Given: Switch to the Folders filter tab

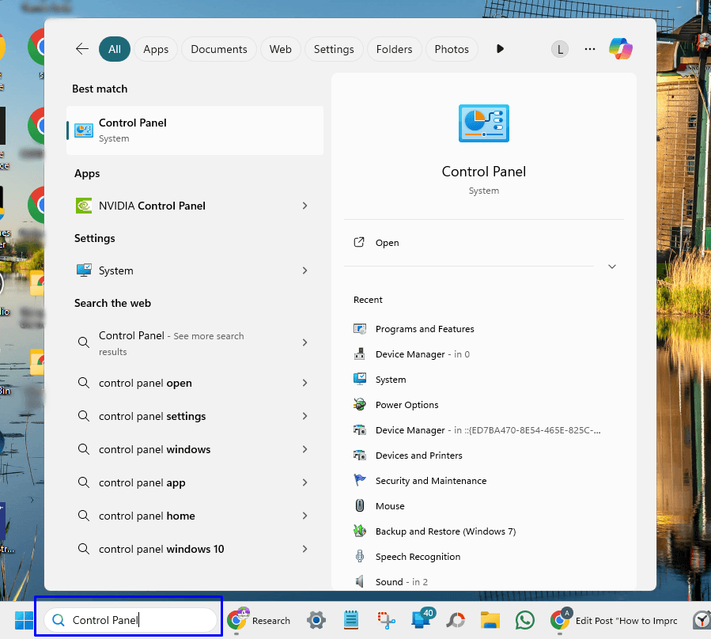Looking at the screenshot, I should 394,49.
